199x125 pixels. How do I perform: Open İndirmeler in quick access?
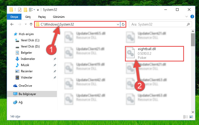pos(28,59)
